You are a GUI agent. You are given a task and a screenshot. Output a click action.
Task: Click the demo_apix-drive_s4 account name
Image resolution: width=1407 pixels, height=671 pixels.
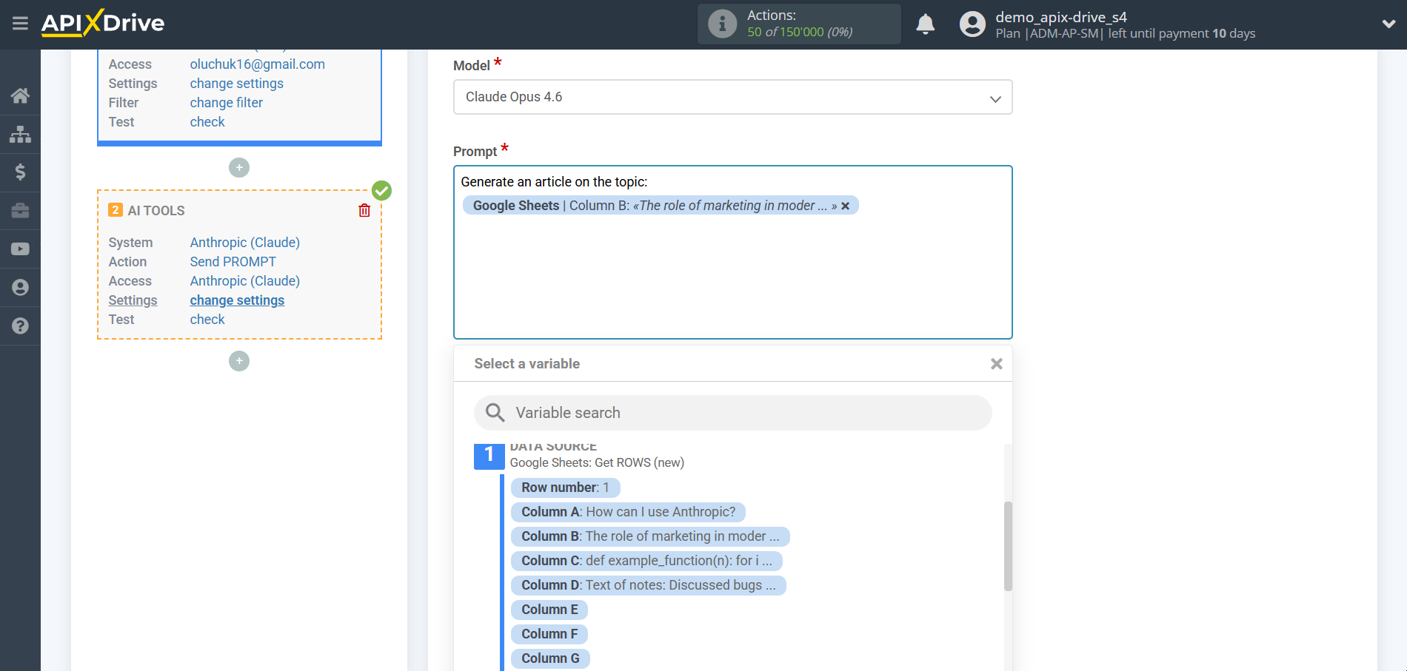point(1060,17)
